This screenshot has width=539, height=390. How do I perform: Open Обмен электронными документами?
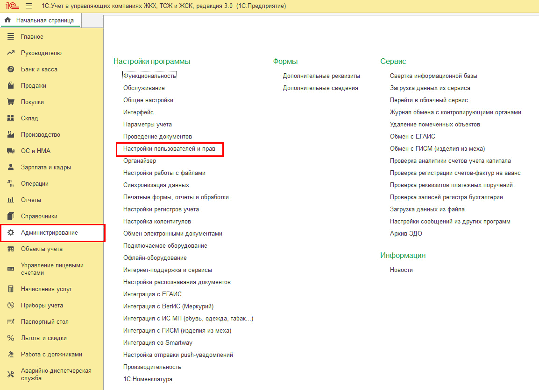172,233
